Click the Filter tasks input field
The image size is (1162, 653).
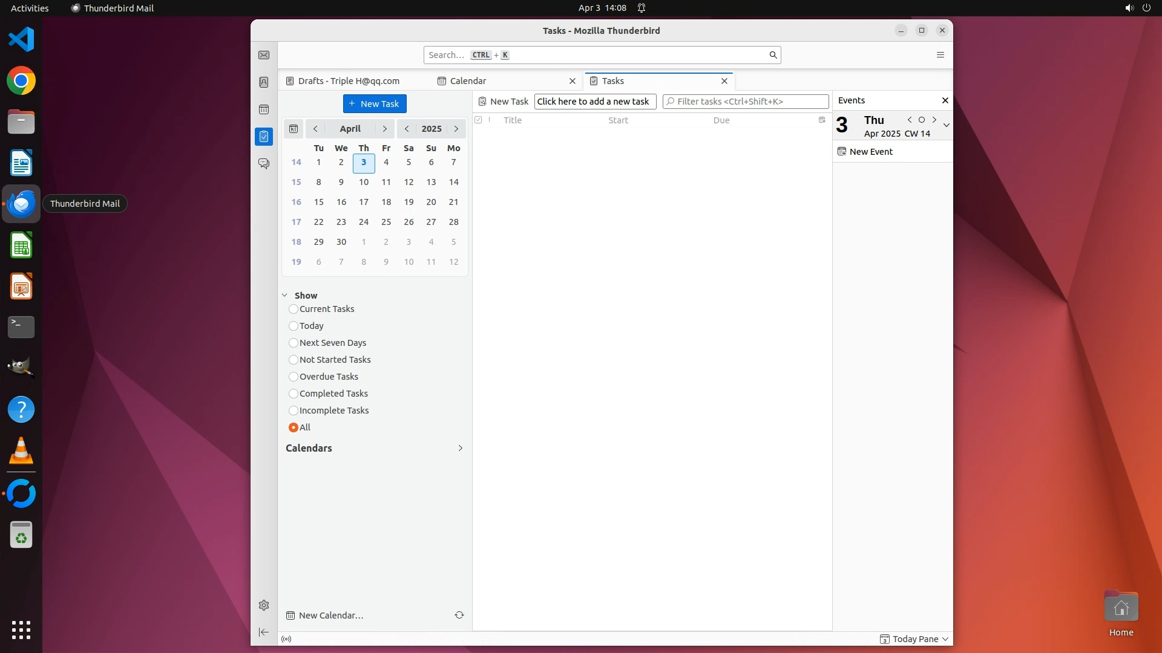[750, 102]
